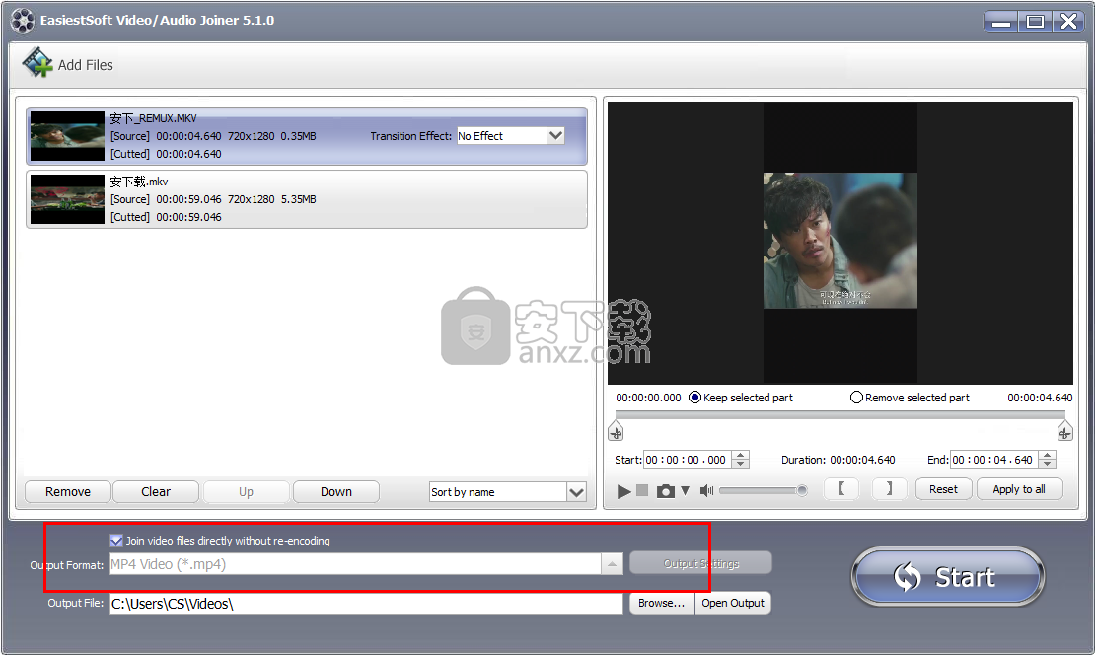Screen dimensions: 1095x655
Task: Move the selected file Down
Action: click(x=336, y=491)
